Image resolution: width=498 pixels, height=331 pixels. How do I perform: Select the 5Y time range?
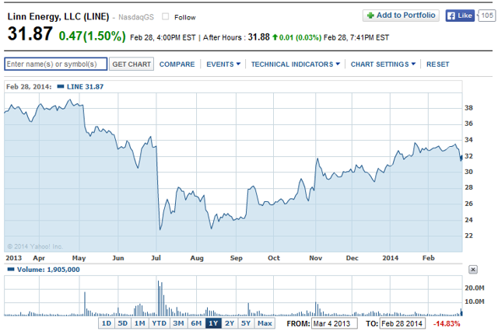pyautogui.click(x=246, y=323)
